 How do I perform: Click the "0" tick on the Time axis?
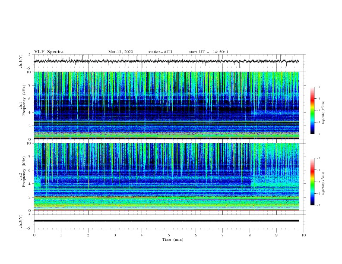pyautogui.click(x=34, y=235)
